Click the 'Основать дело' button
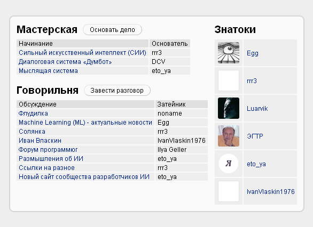The width and height of the screenshot is (313, 227). 112,30
